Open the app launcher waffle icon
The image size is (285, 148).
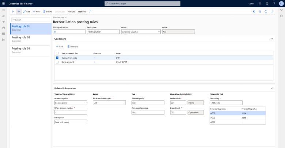(3, 3)
